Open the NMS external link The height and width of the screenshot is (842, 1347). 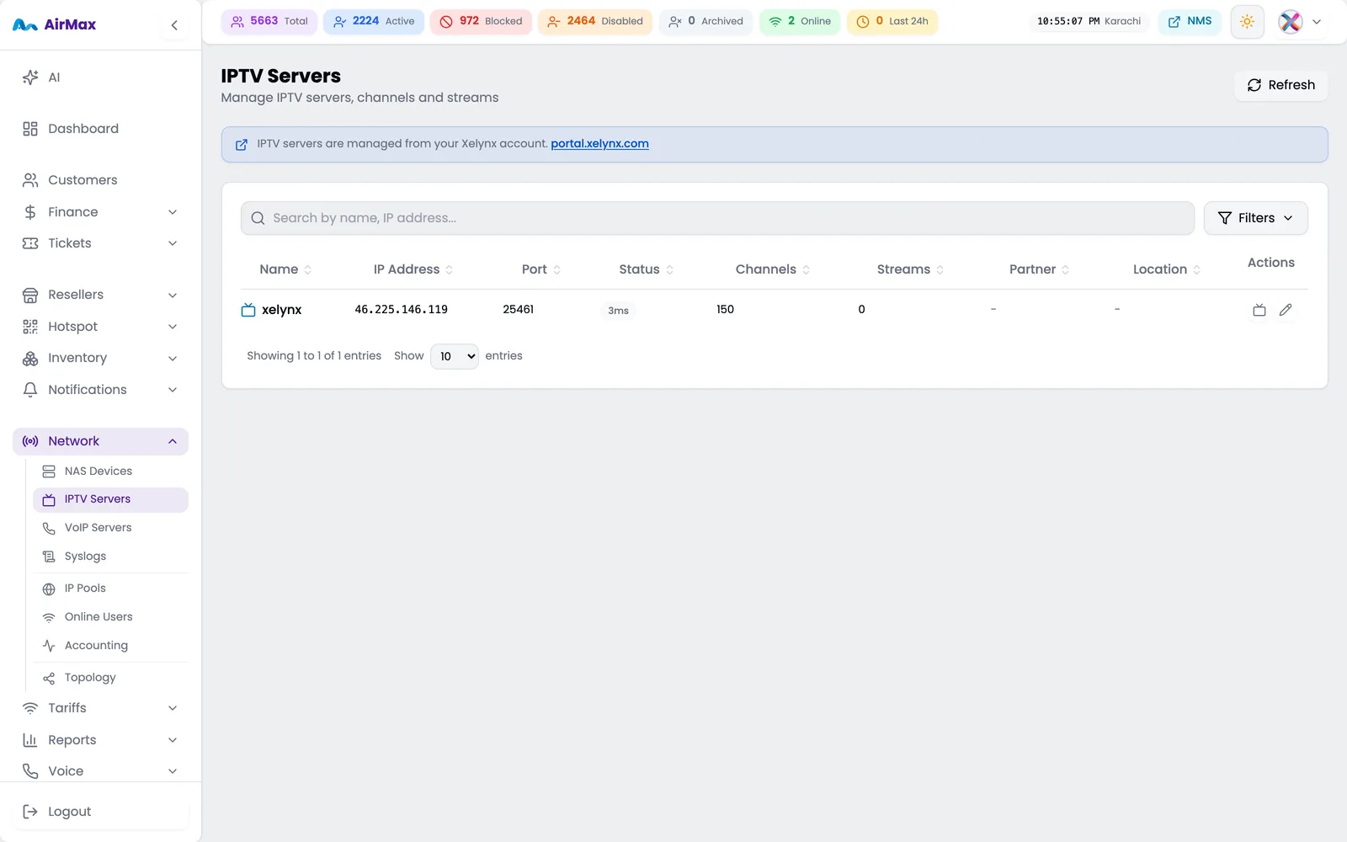pyautogui.click(x=1190, y=21)
